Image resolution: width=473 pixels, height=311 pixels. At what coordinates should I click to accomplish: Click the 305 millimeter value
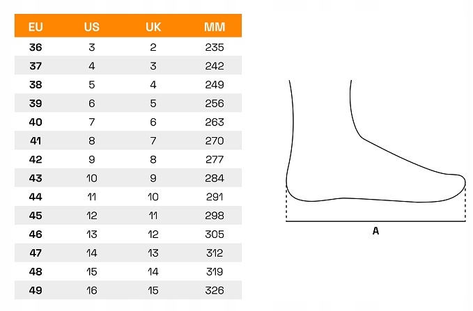tap(215, 234)
